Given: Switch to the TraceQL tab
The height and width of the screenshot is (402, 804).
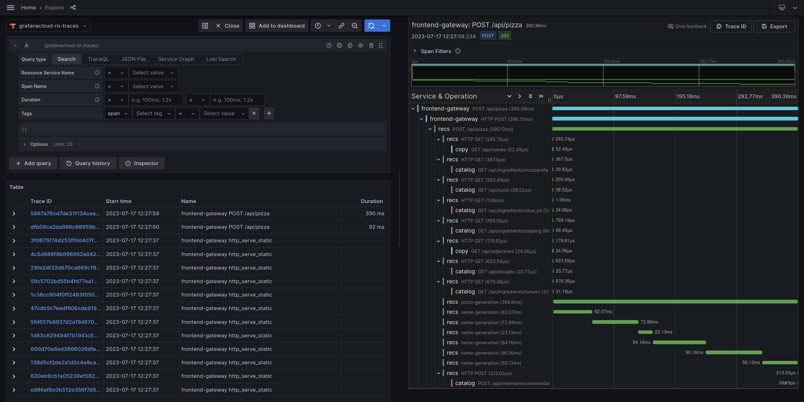Looking at the screenshot, I should [98, 59].
